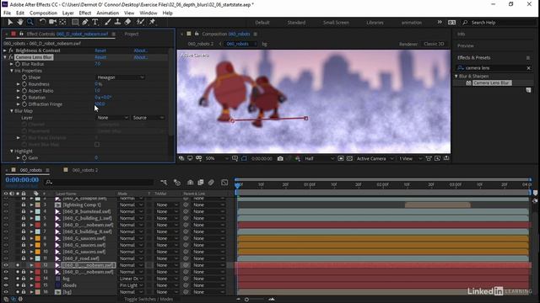Select the Selection arrow tool
540x303 pixels.
point(10,22)
